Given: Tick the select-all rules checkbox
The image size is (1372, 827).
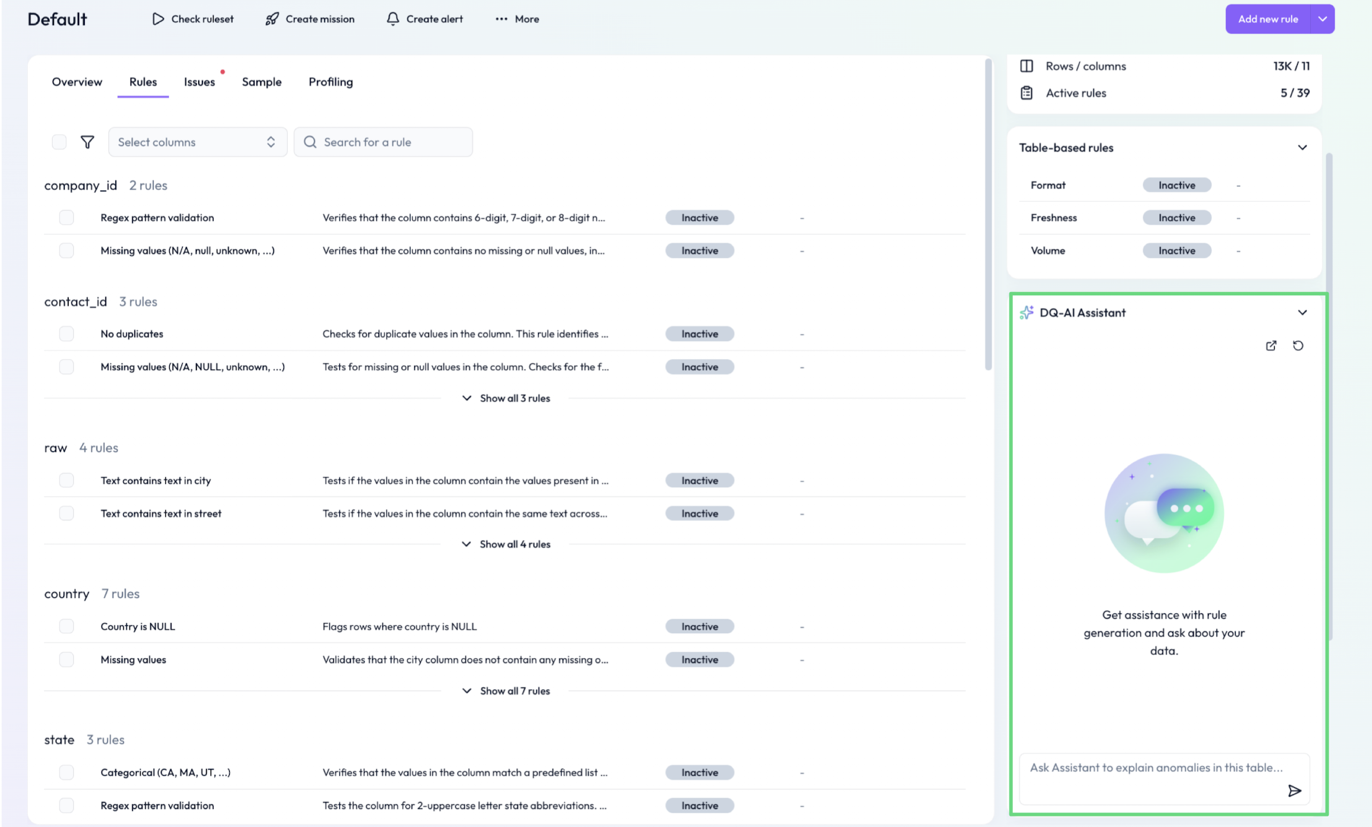Looking at the screenshot, I should pos(59,142).
